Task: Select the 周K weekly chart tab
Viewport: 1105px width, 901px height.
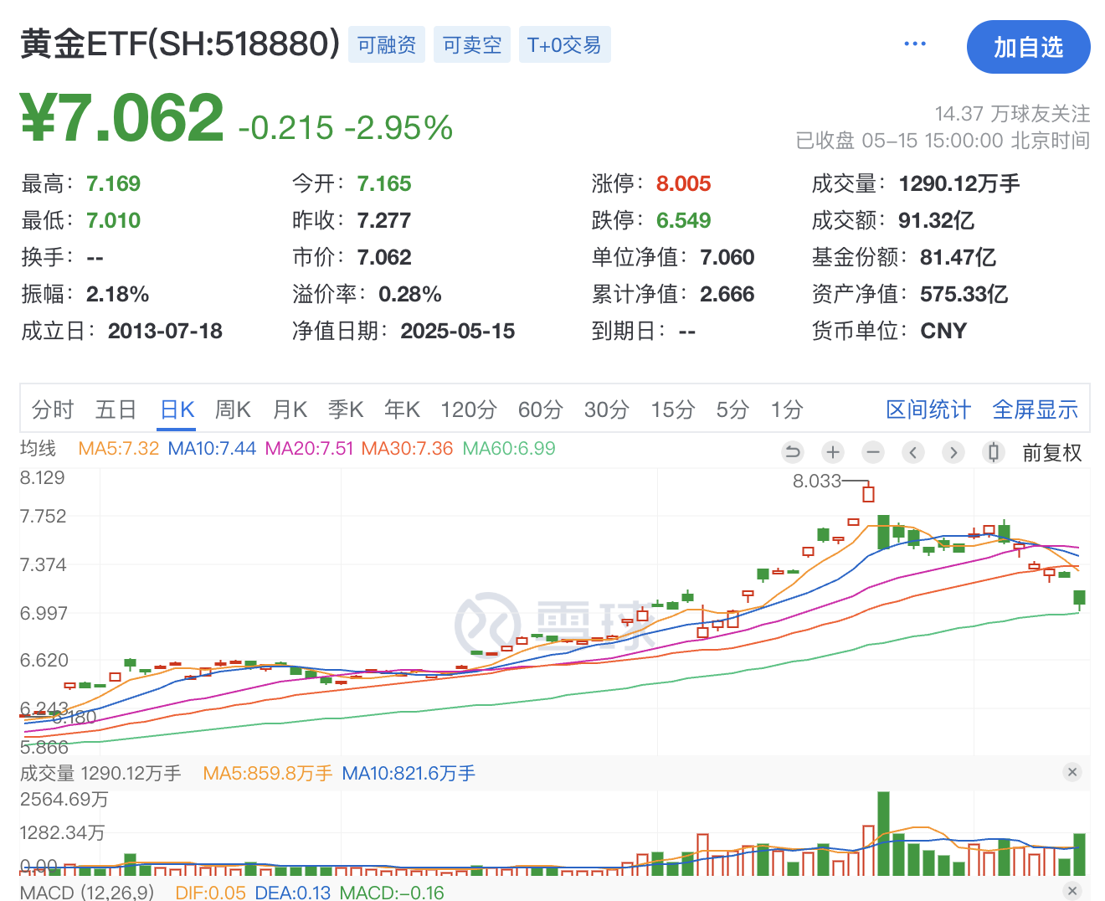Action: (233, 409)
